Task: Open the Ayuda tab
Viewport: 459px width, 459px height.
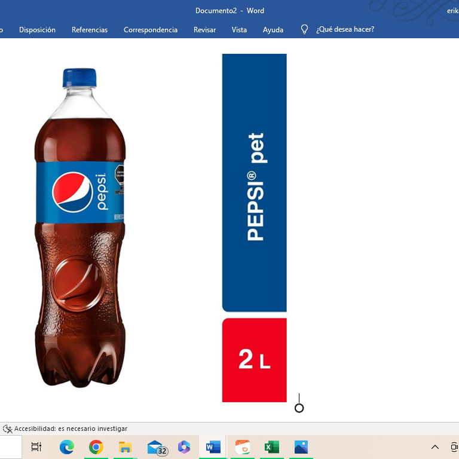Action: [x=273, y=30]
